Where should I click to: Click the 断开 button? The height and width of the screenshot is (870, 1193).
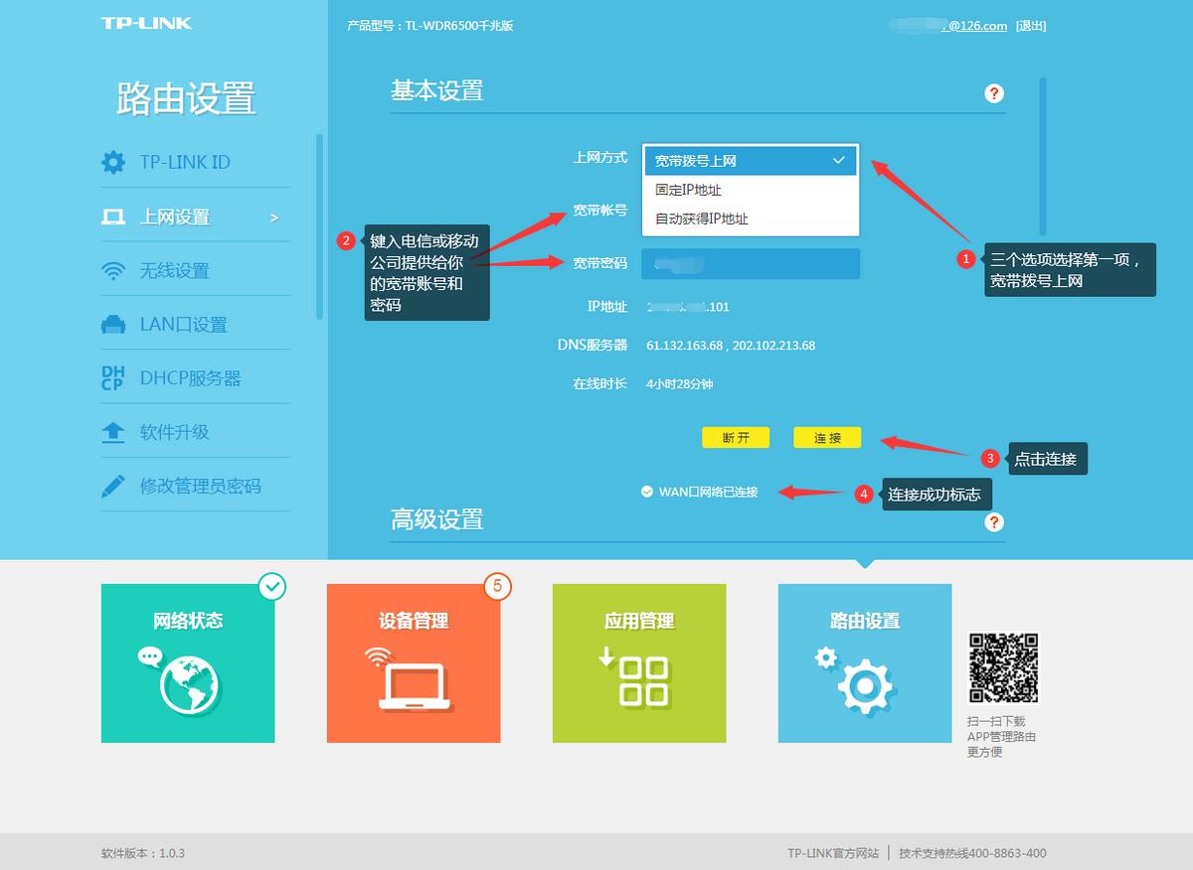tap(735, 437)
